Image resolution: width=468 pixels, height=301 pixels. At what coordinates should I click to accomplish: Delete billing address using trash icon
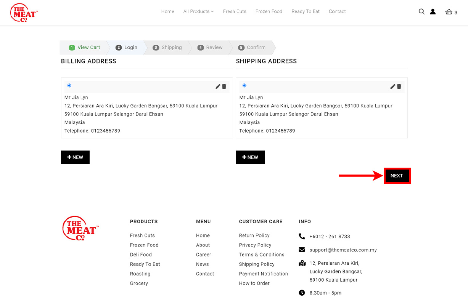(x=224, y=86)
